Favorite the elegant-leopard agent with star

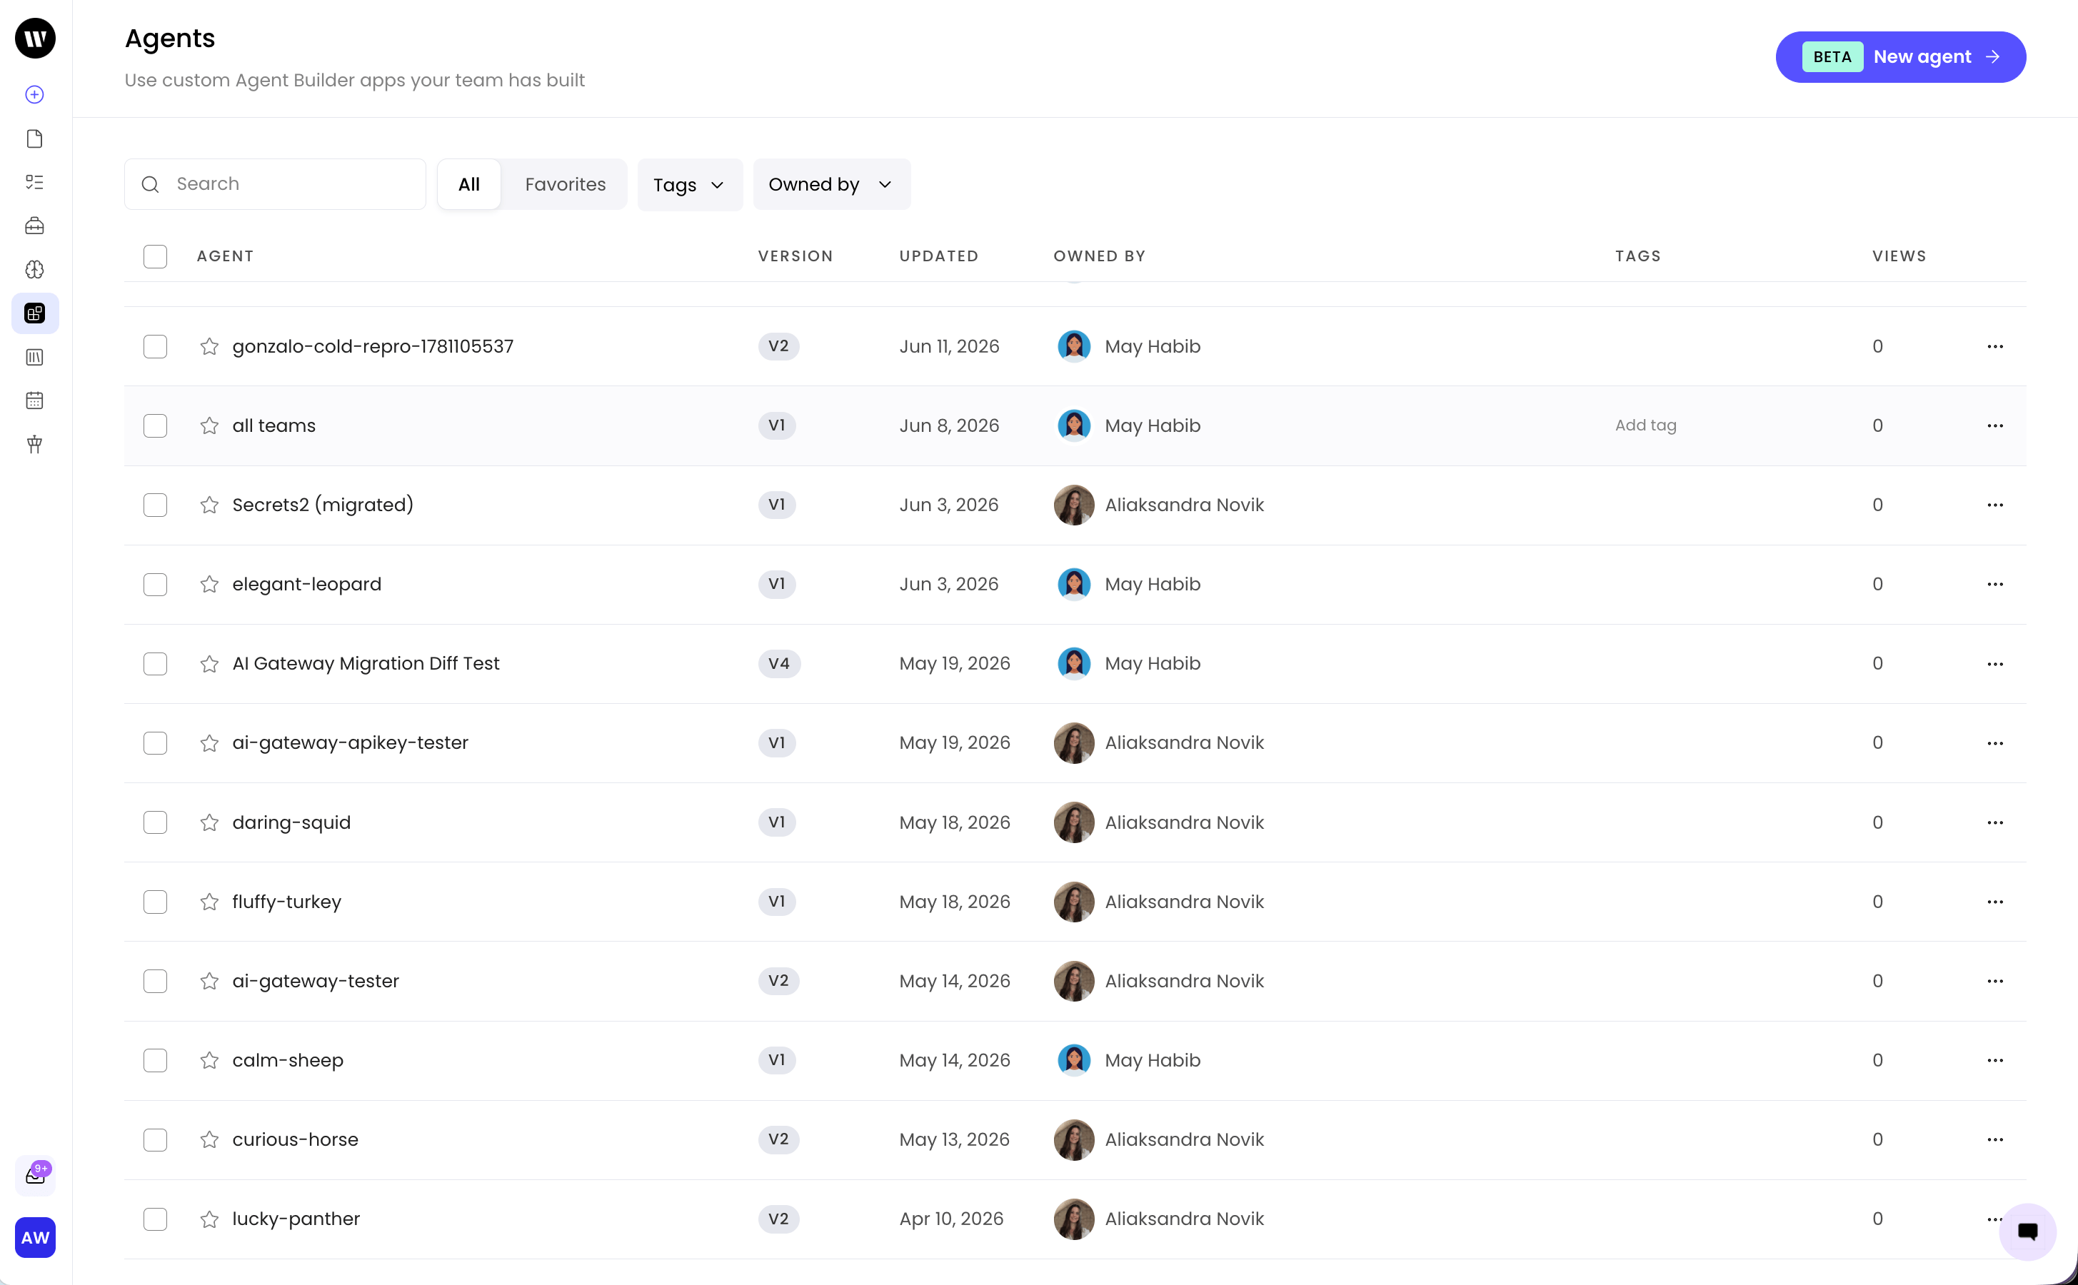[x=209, y=584]
